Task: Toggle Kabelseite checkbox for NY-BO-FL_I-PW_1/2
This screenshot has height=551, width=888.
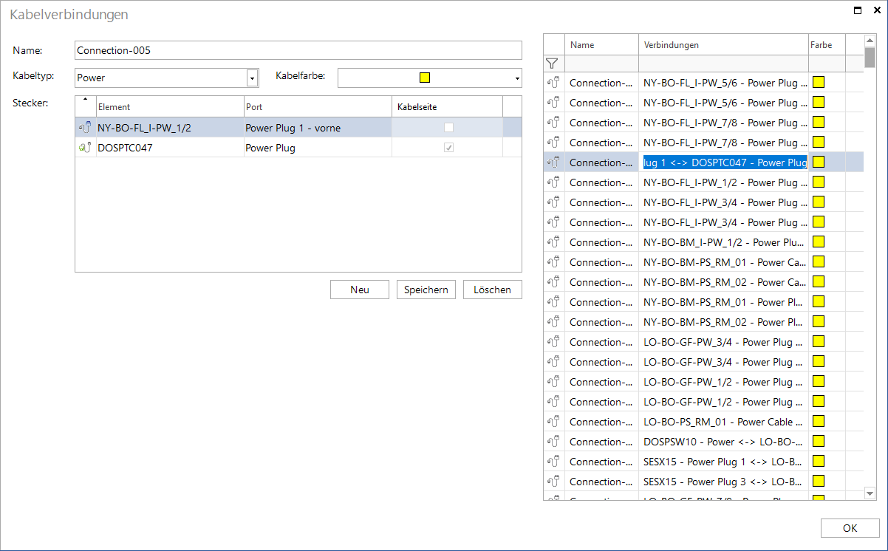Action: pyautogui.click(x=448, y=127)
